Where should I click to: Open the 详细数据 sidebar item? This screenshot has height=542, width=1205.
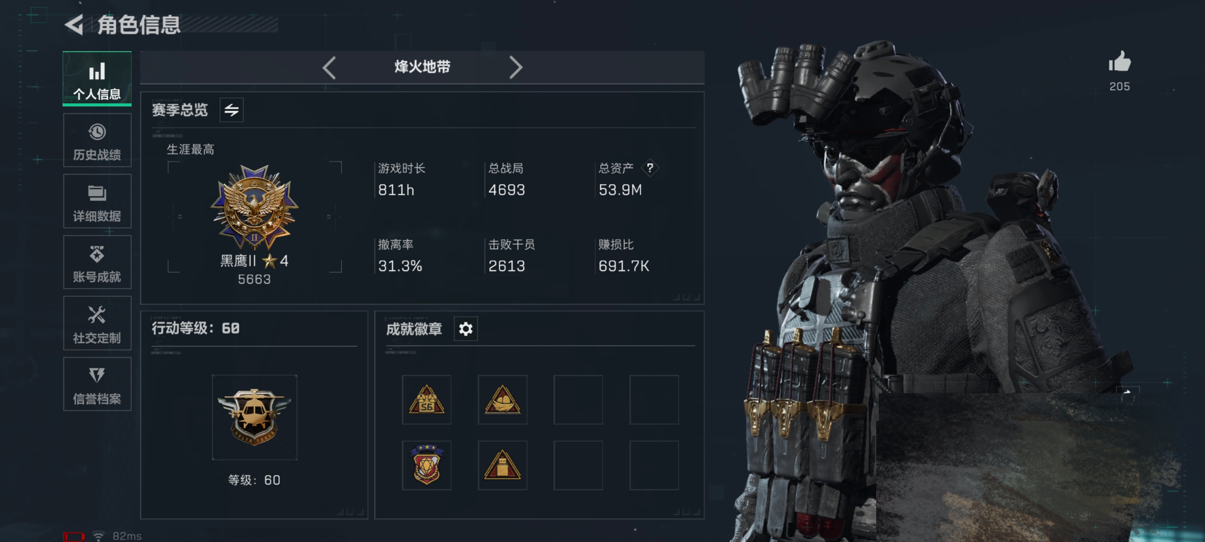tap(97, 201)
